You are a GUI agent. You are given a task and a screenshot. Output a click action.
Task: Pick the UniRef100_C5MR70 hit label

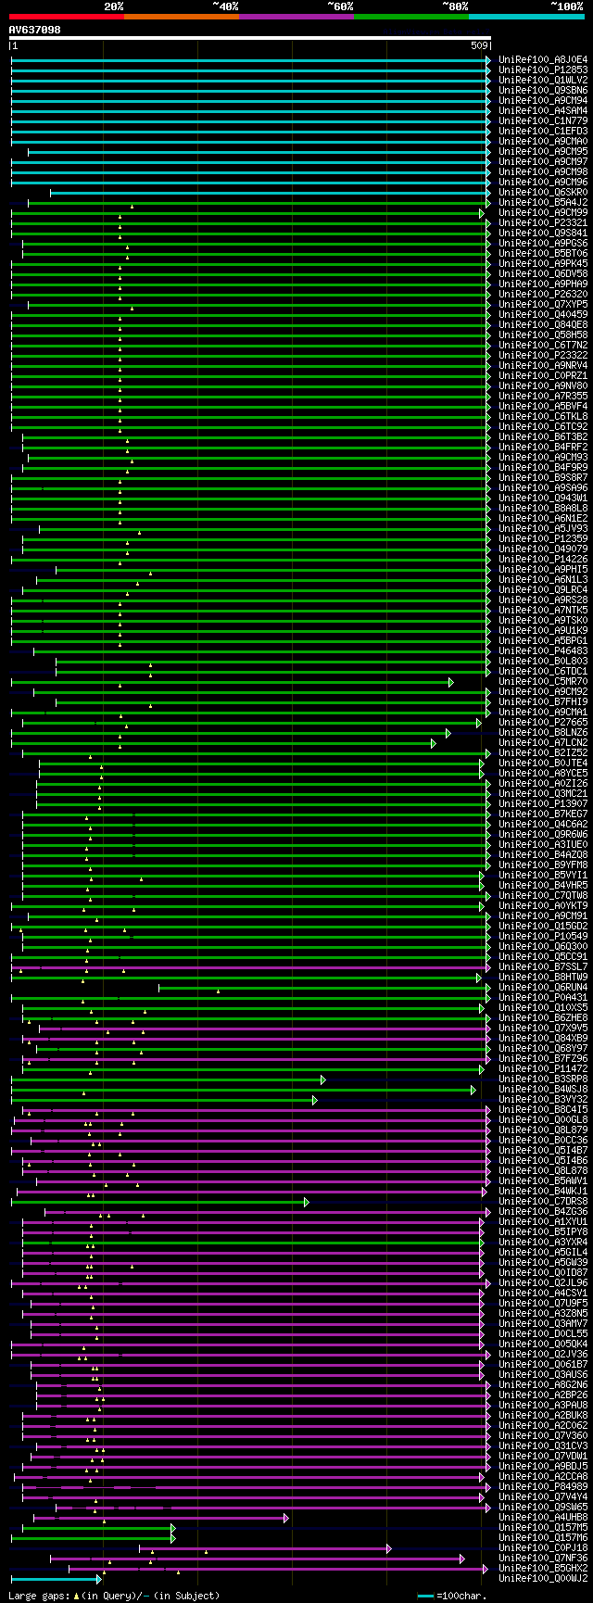tap(543, 682)
